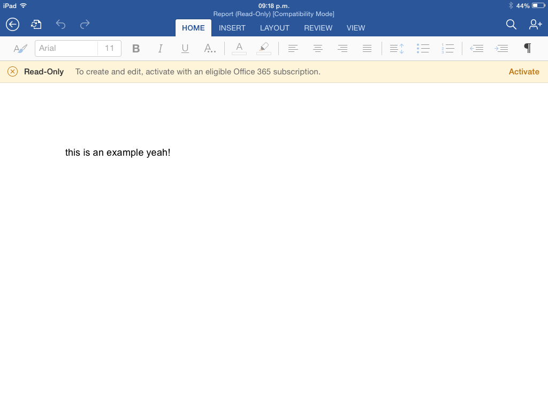The width and height of the screenshot is (548, 411).
Task: Dismiss the Read-Only banner
Action: click(x=13, y=72)
